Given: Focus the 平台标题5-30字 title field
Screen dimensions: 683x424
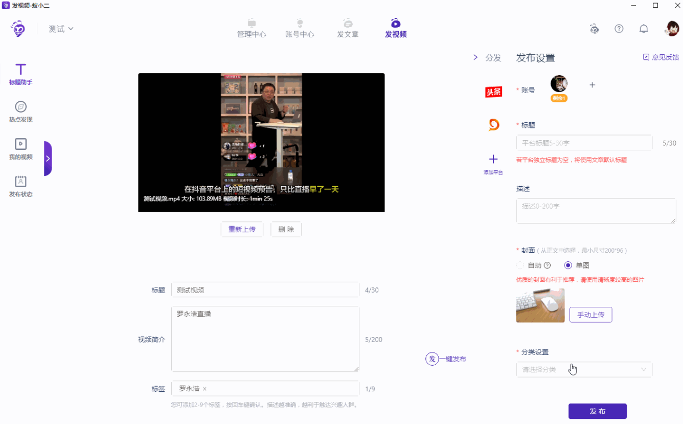Looking at the screenshot, I should click(x=584, y=143).
